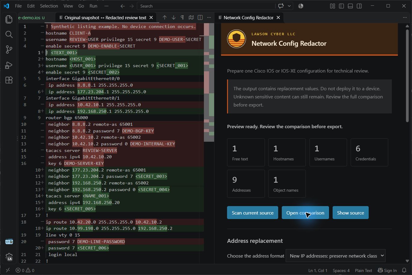Close the Network Config Redactor tab
The width and height of the screenshot is (412, 275).
278,18
